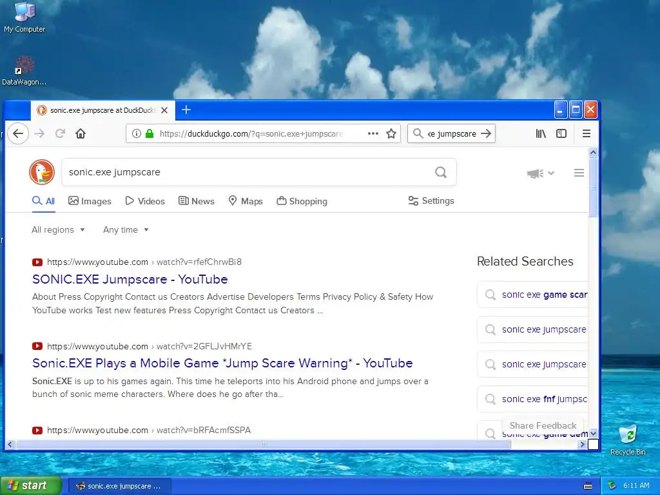Screen dimensions: 660x495
Task: Click the Related Searches heading
Action: pos(525,262)
